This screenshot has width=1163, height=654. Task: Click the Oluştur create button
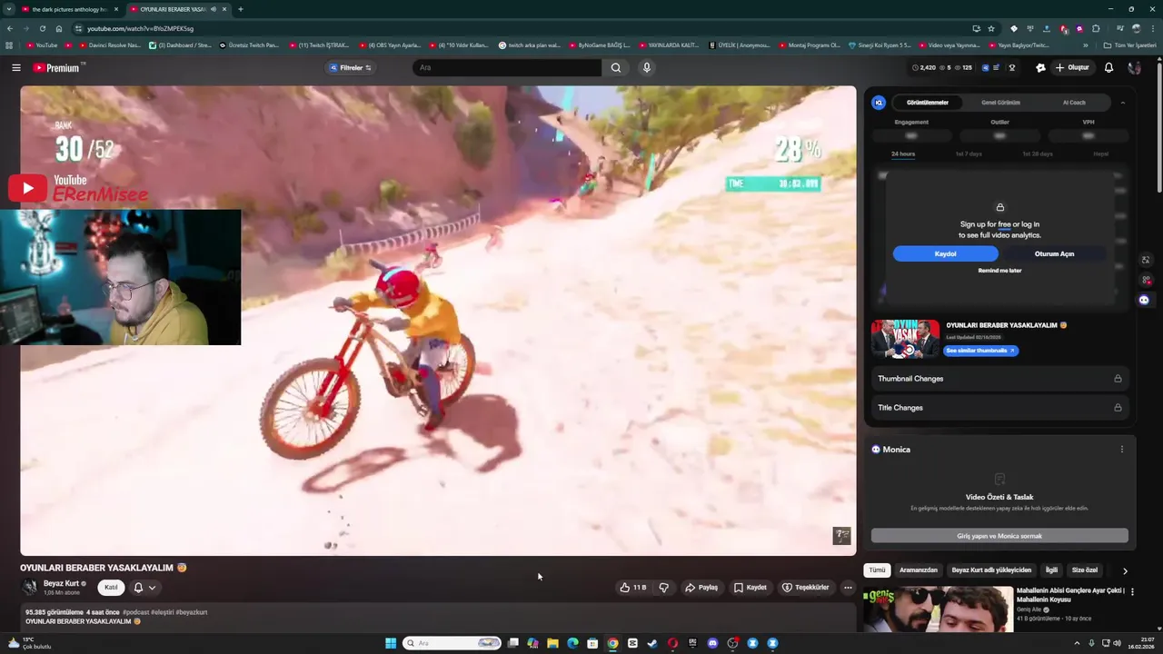[x=1072, y=67]
